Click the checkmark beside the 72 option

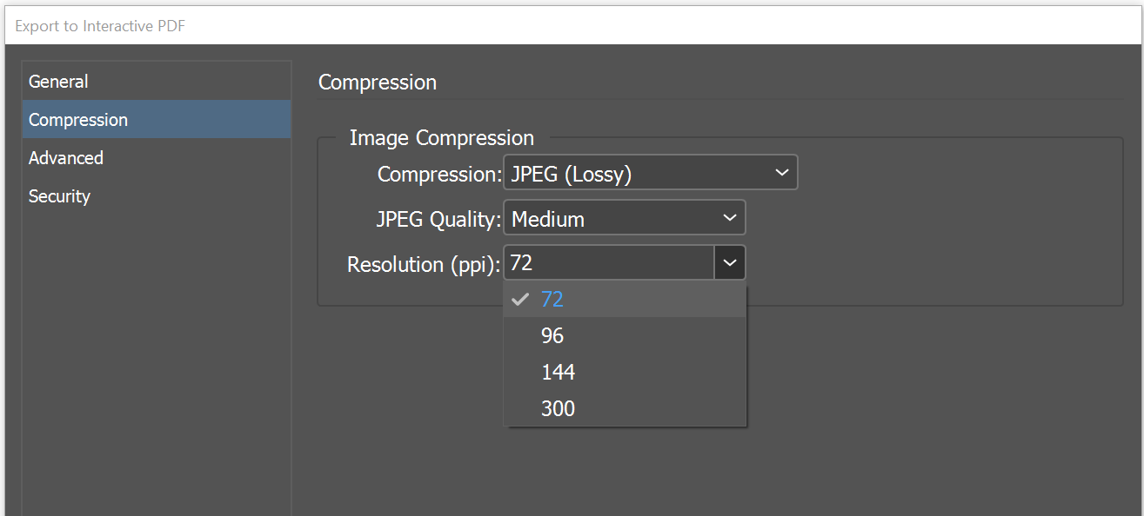pos(520,300)
